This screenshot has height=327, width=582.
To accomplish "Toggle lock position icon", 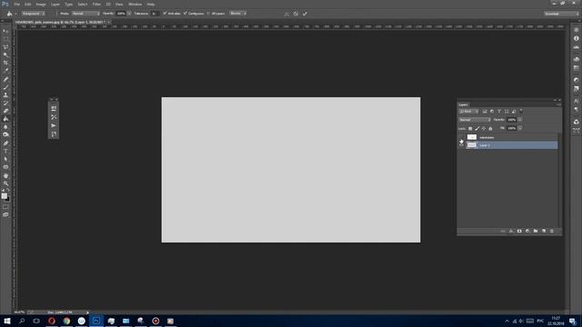I will [x=484, y=128].
